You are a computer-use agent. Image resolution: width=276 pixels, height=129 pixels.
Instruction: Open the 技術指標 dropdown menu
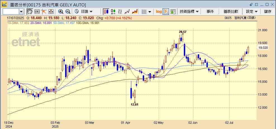pos(189,12)
